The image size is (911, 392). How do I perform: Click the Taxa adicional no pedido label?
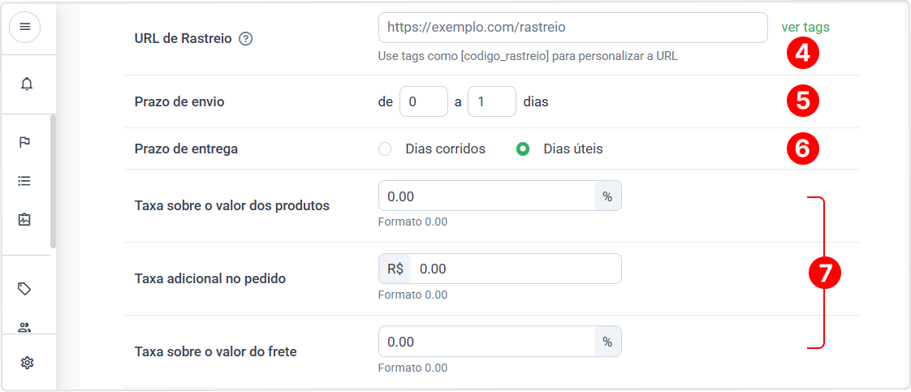[x=209, y=278]
